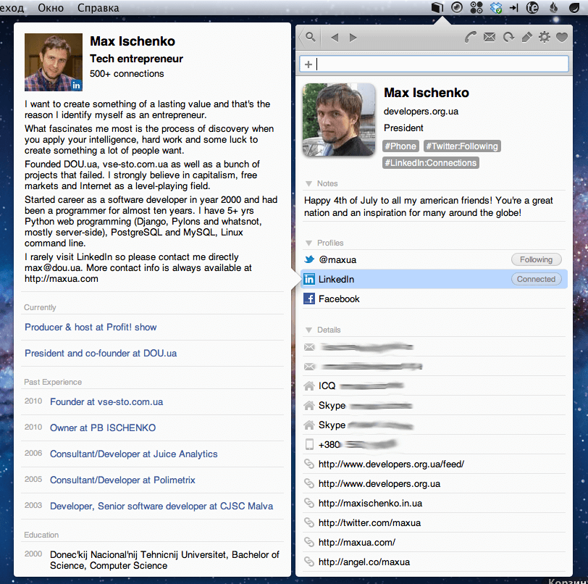This screenshot has width=588, height=584.
Task: Click the circular target menu bar icon
Action: (456, 7)
